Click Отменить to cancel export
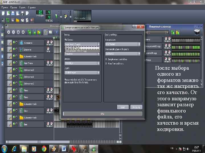205x153 pixels. click(x=136, y=107)
